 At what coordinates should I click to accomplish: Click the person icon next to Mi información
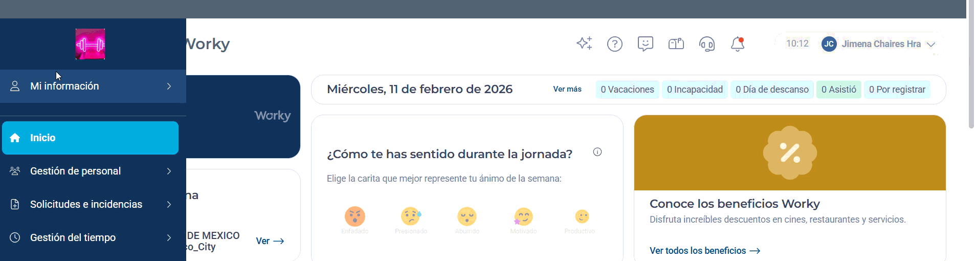click(x=15, y=86)
